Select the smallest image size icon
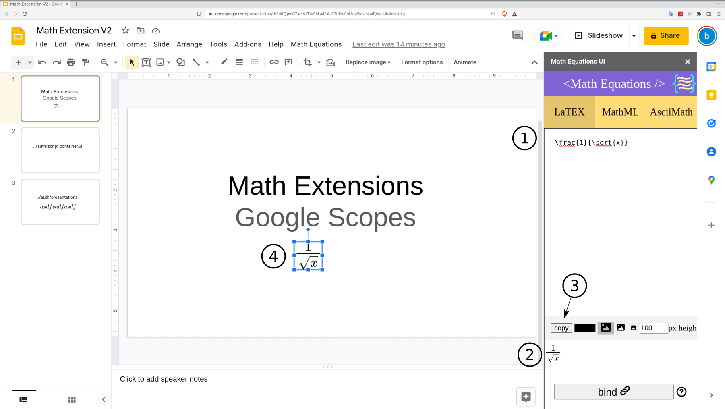 click(633, 328)
